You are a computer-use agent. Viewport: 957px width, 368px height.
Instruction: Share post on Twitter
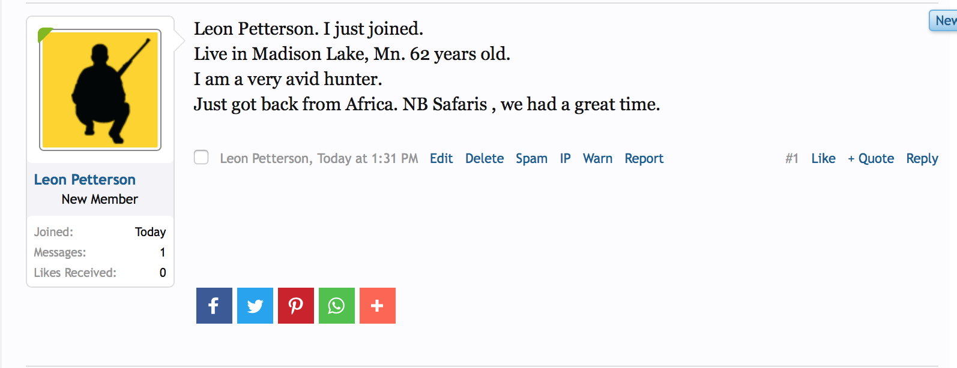[255, 306]
